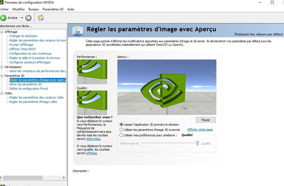This screenshot has width=284, height=186.
Task: Click the NVIDIA app icon in title bar
Action: 2,2
